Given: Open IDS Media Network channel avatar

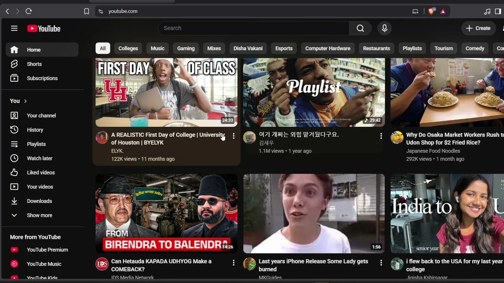Looking at the screenshot, I should [x=102, y=264].
